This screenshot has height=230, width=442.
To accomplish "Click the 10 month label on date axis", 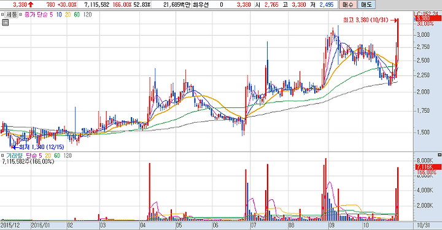I will (x=366, y=225).
